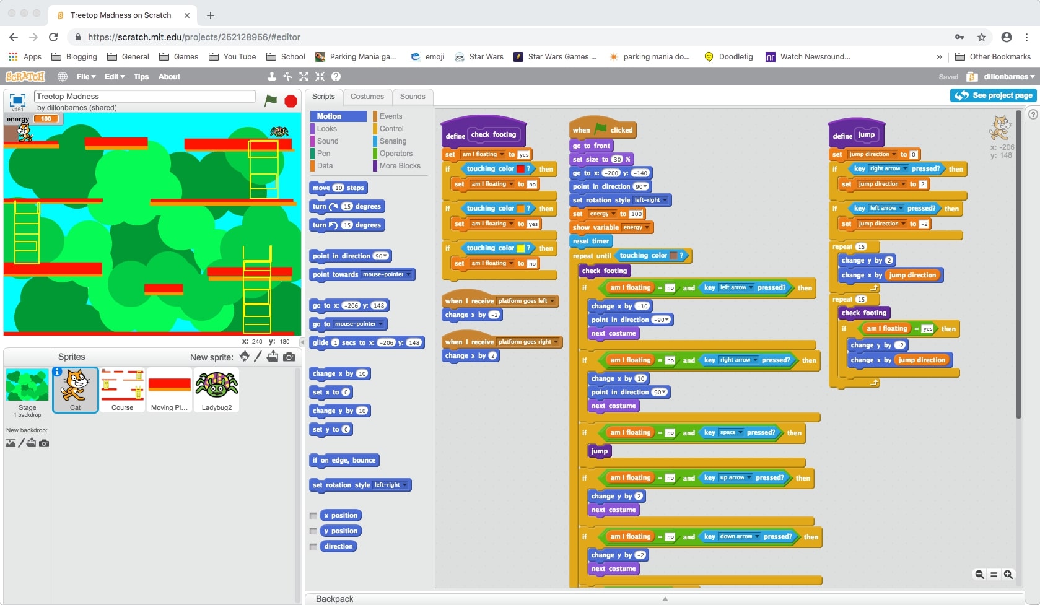Select the Ladybug2 sprite thumbnail

coord(217,390)
